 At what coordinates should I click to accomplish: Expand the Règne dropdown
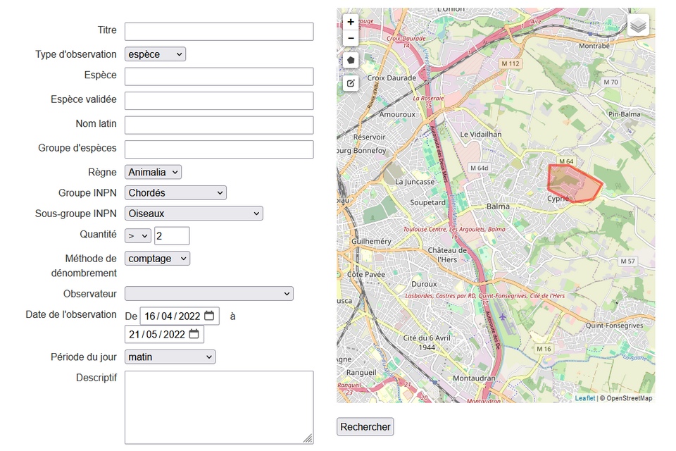[153, 172]
